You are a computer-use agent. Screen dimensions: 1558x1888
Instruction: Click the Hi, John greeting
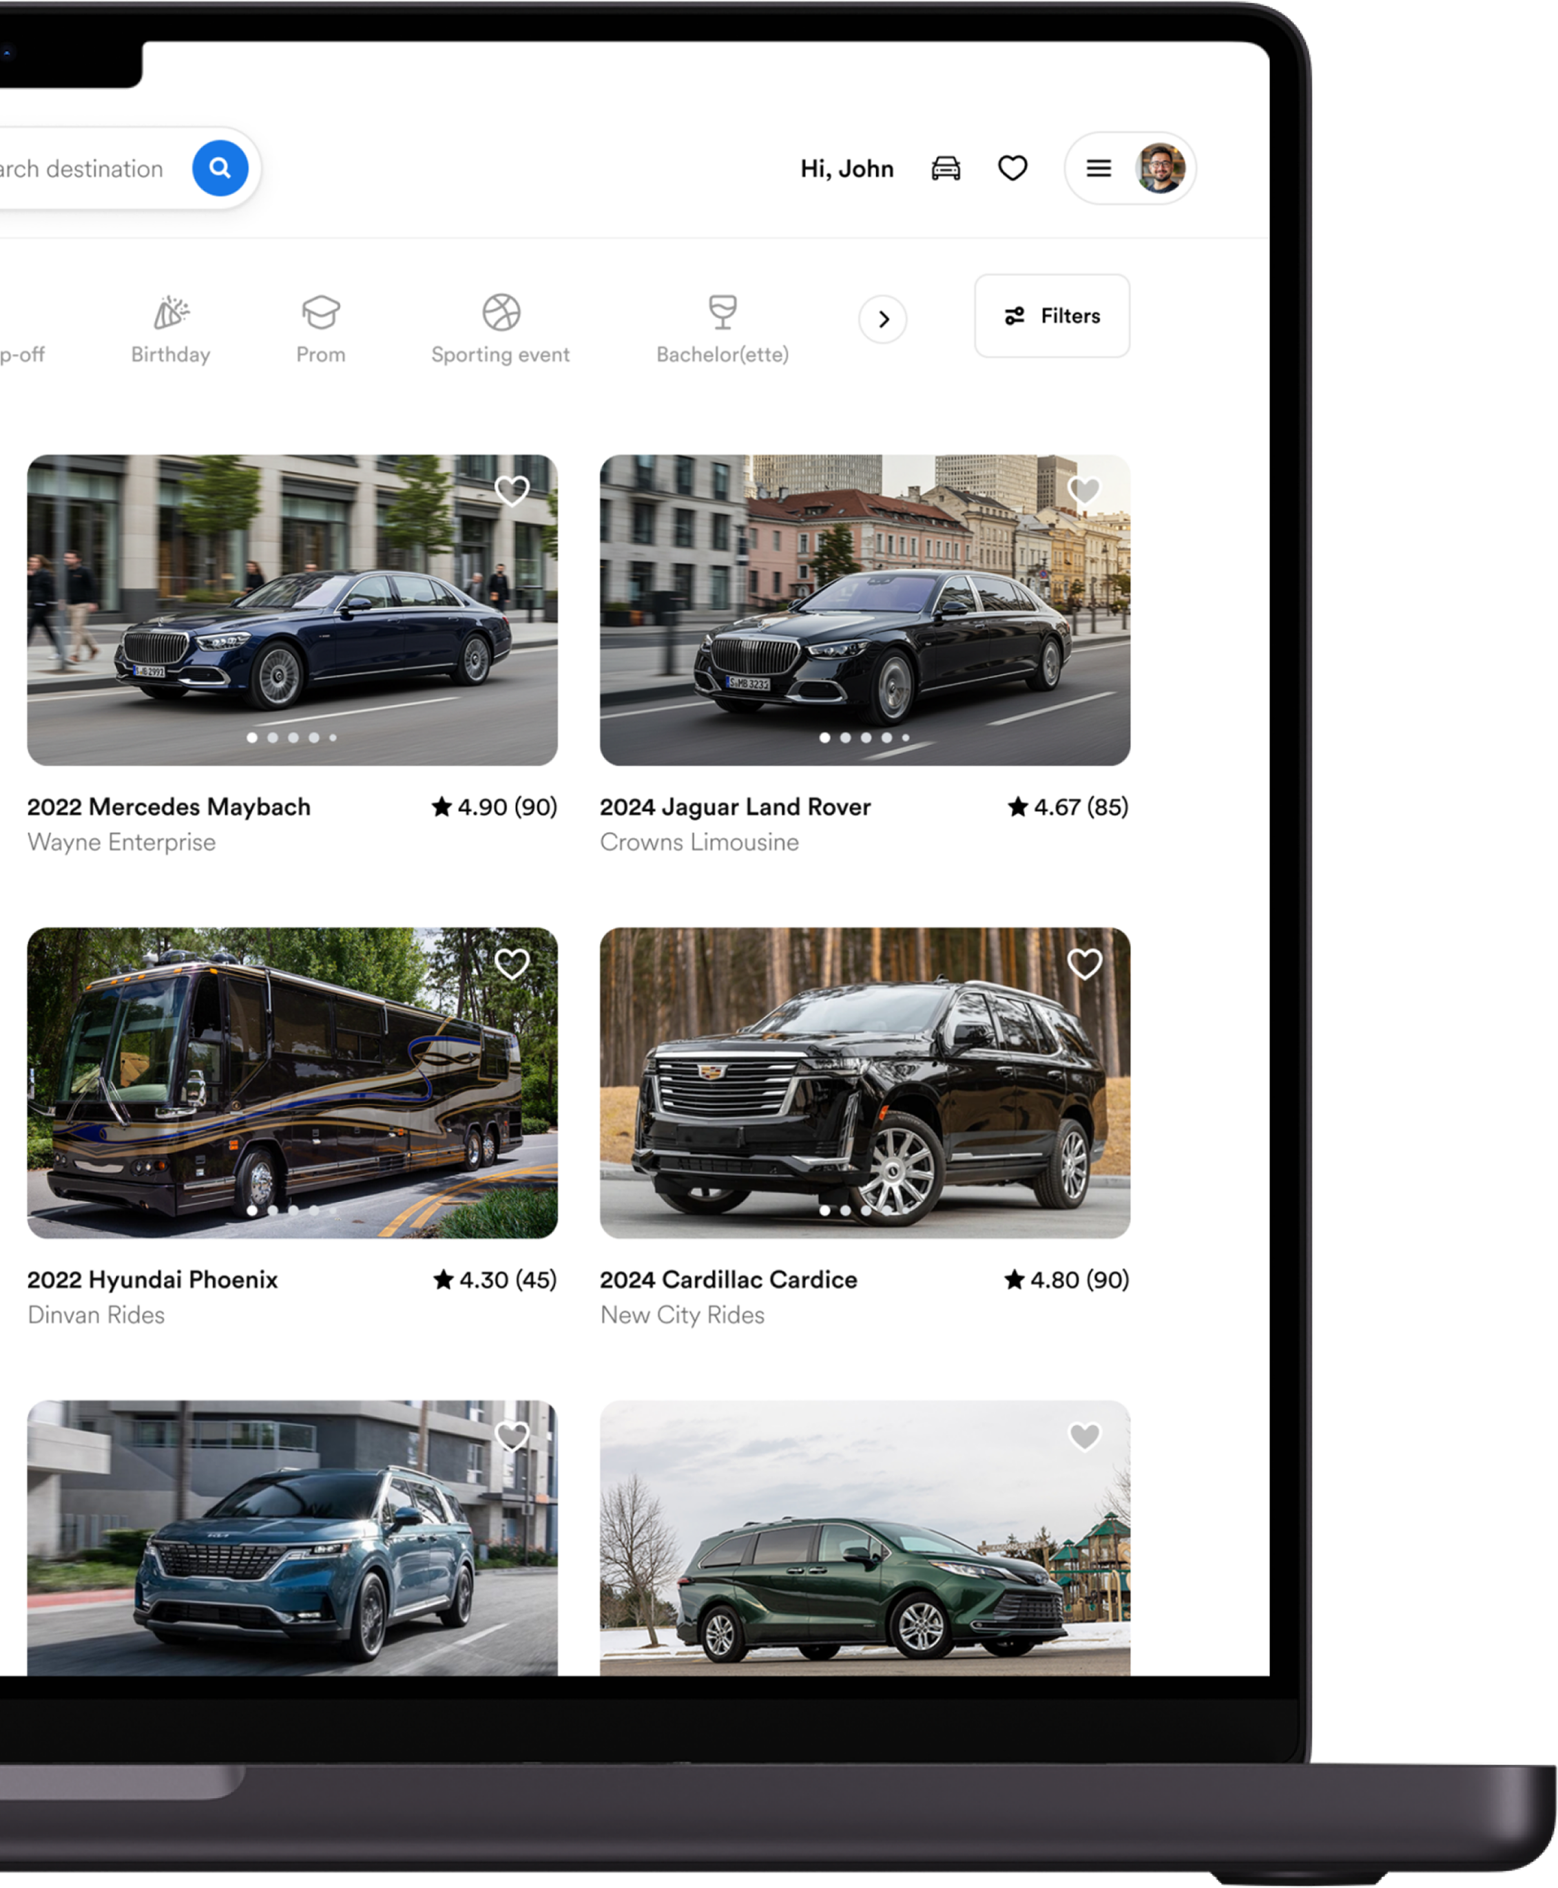coord(846,169)
